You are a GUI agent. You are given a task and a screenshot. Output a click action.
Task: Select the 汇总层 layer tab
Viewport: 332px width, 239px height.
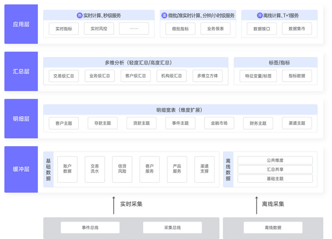point(21,71)
